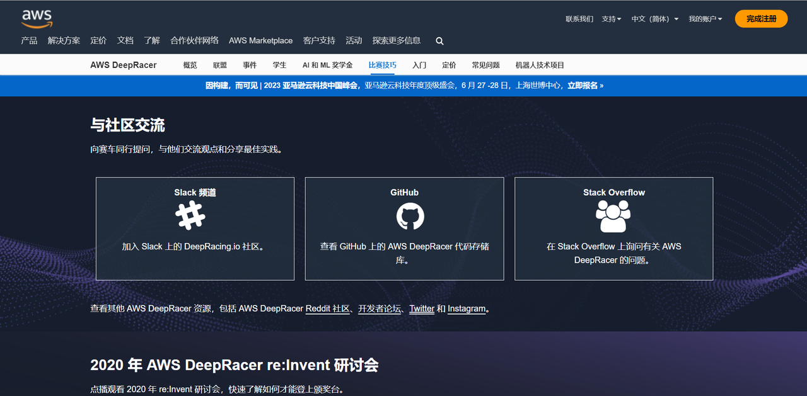Open 探索更多信息 menu
Viewport: 807px width, 396px height.
pyautogui.click(x=397, y=40)
